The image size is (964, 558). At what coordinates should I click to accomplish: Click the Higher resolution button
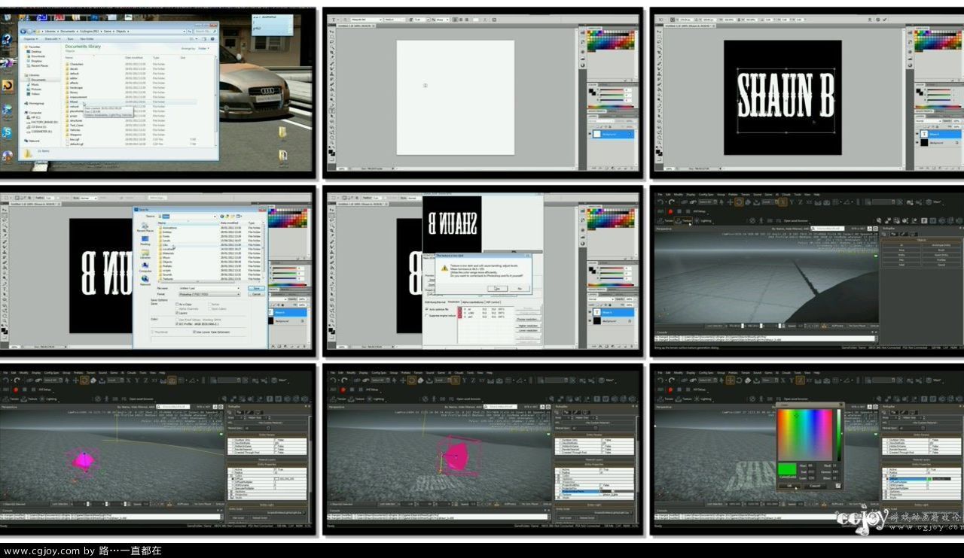coord(528,326)
